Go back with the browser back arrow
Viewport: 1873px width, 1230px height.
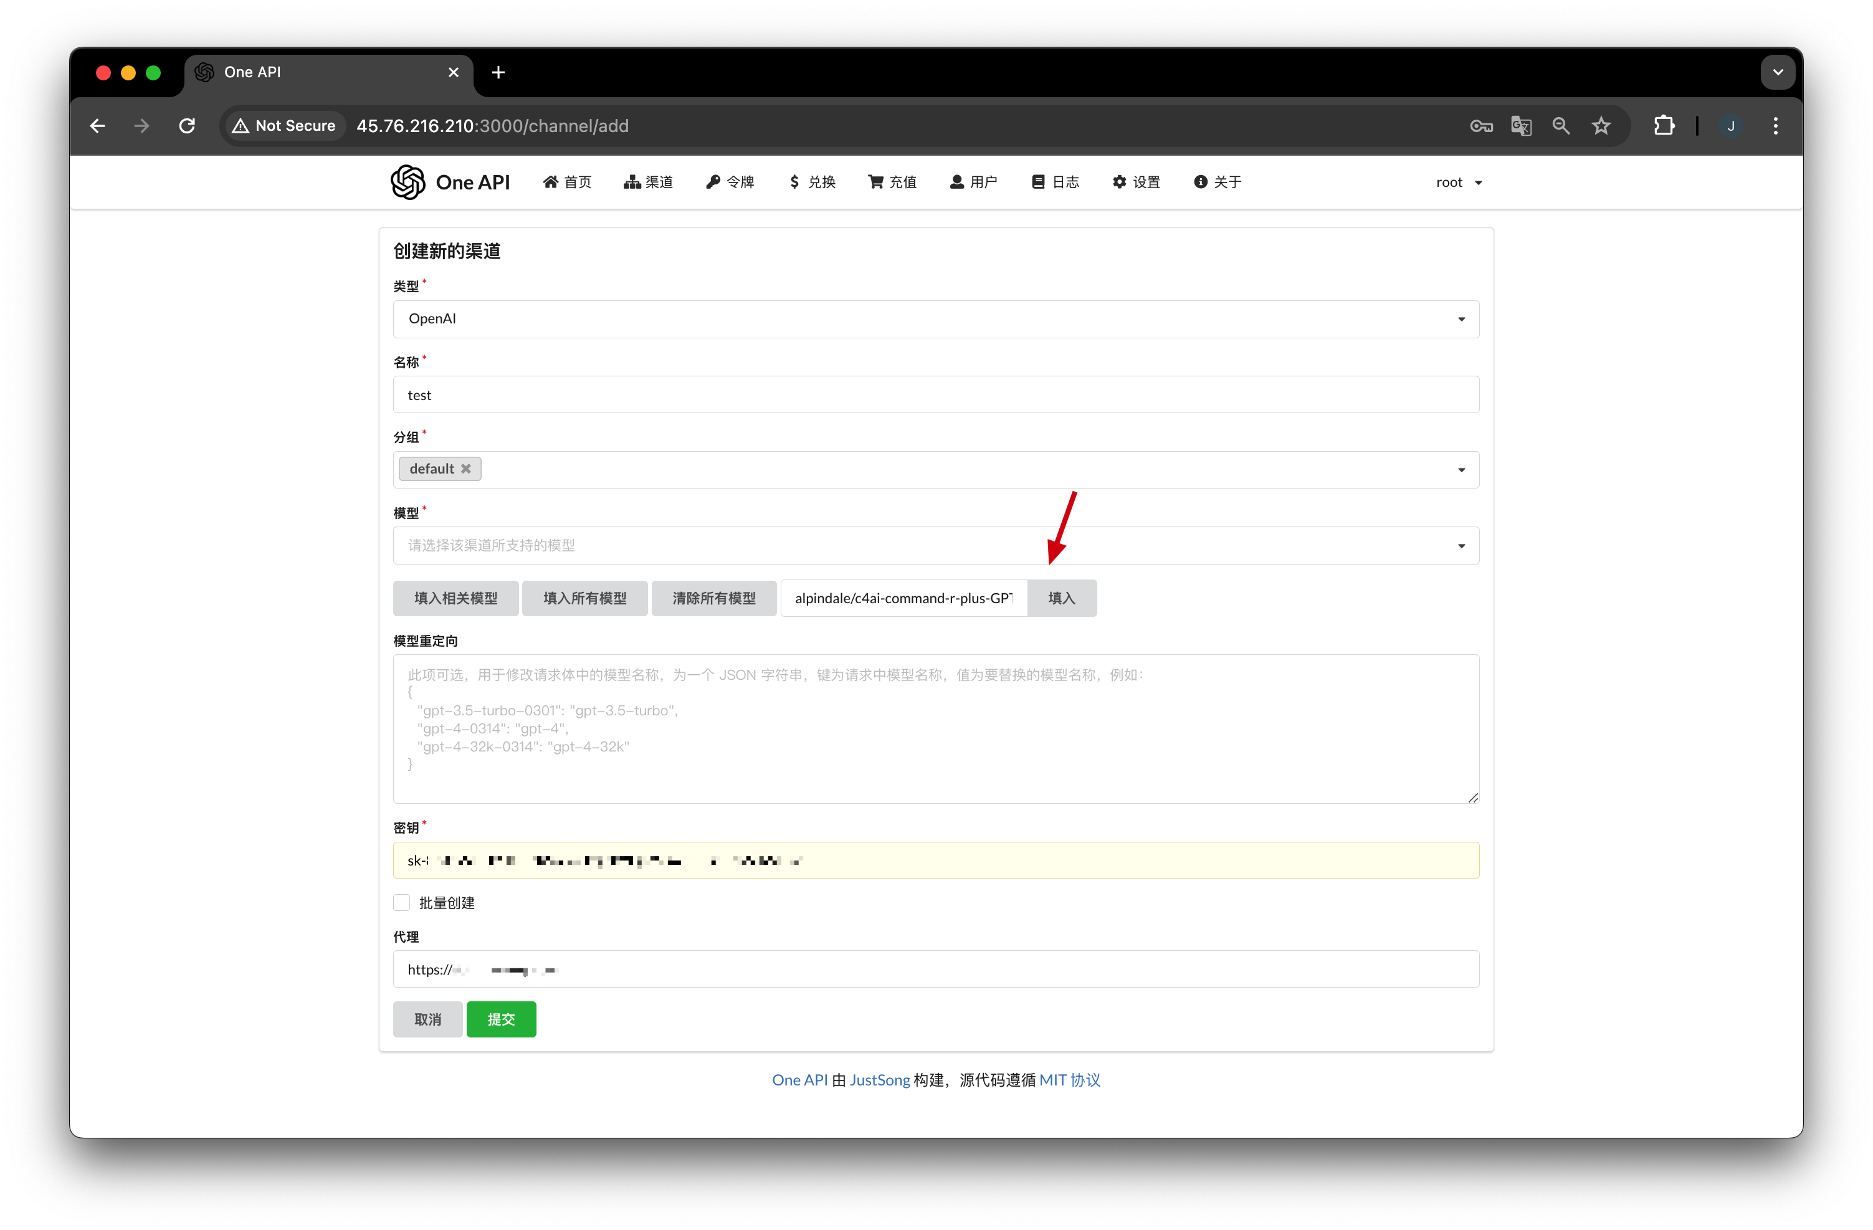[x=98, y=126]
